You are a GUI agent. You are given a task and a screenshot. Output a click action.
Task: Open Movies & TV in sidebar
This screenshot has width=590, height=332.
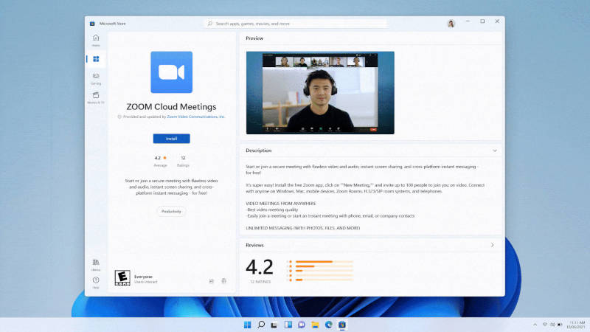pos(96,97)
